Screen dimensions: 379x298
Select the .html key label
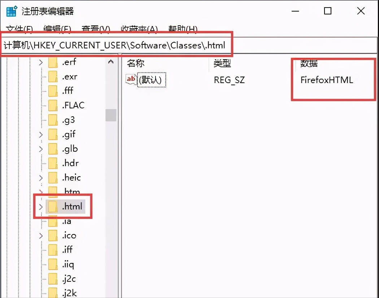(72, 206)
